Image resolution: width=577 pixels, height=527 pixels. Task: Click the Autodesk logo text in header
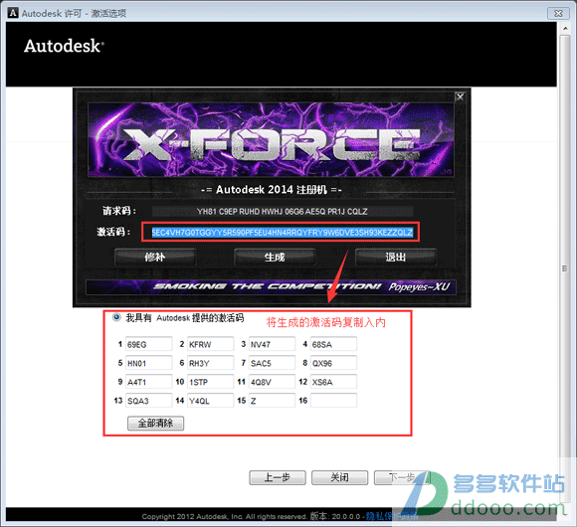click(64, 47)
